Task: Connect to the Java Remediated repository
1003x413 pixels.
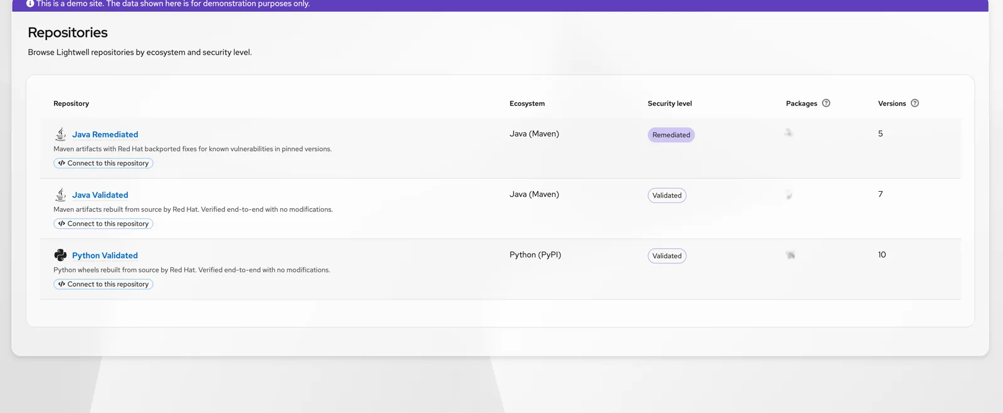Action: click(103, 163)
